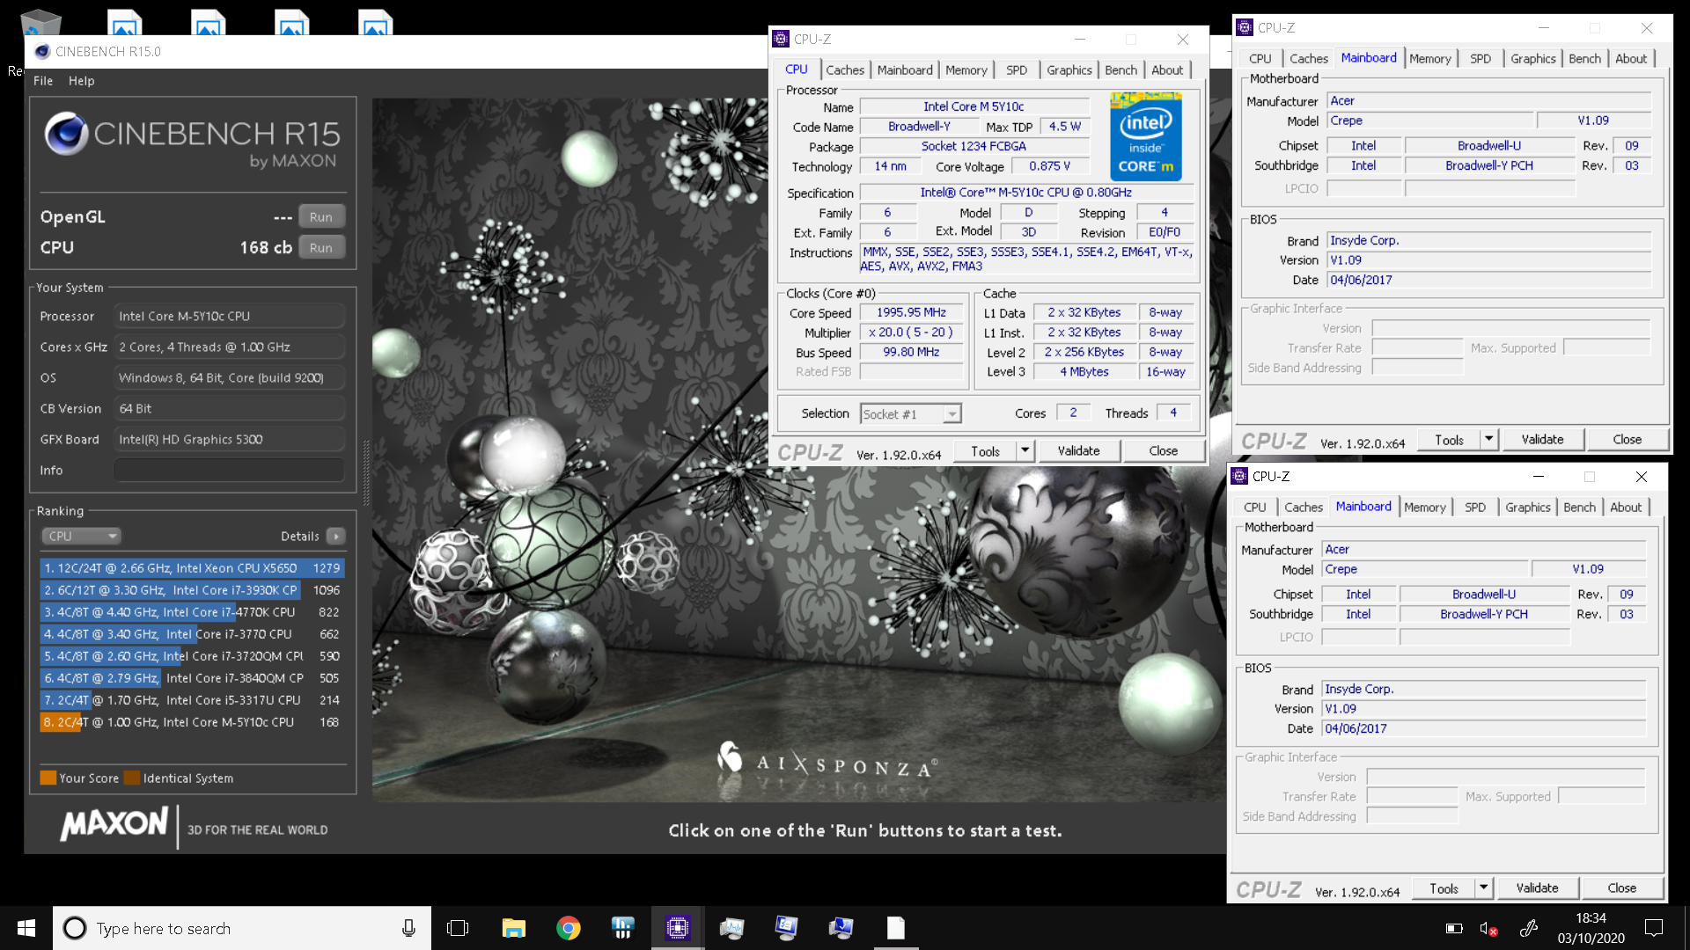Click the Processor field Intel Core M-5Y10c CPU
This screenshot has width=1690, height=950.
click(x=229, y=316)
